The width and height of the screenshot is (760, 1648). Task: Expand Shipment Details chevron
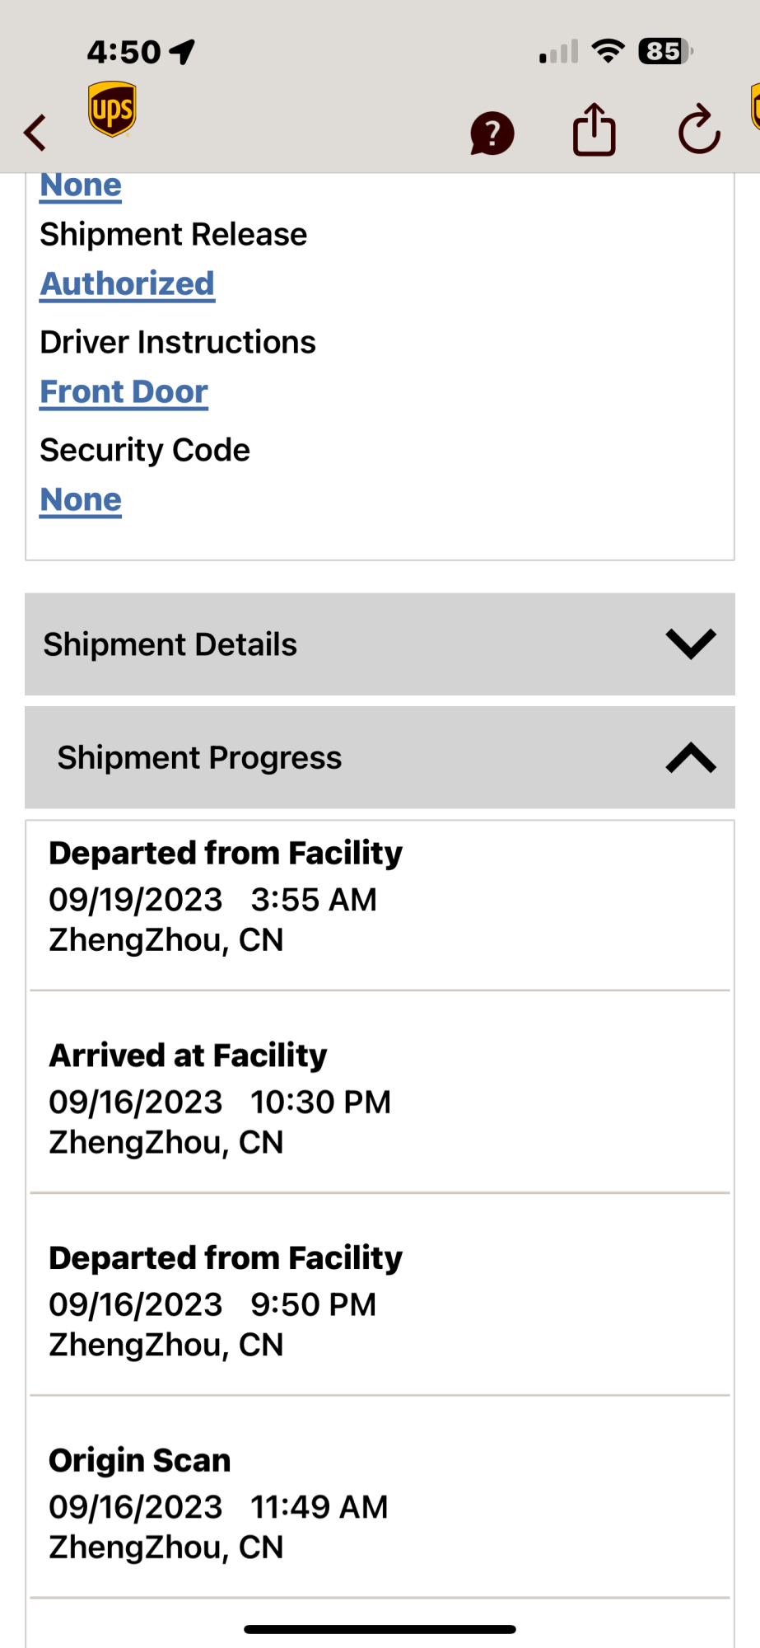tap(690, 644)
